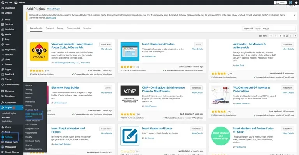Open the Jobs sidebar icon
Viewport: 299px width, 155px height.
[x=2, y=45]
